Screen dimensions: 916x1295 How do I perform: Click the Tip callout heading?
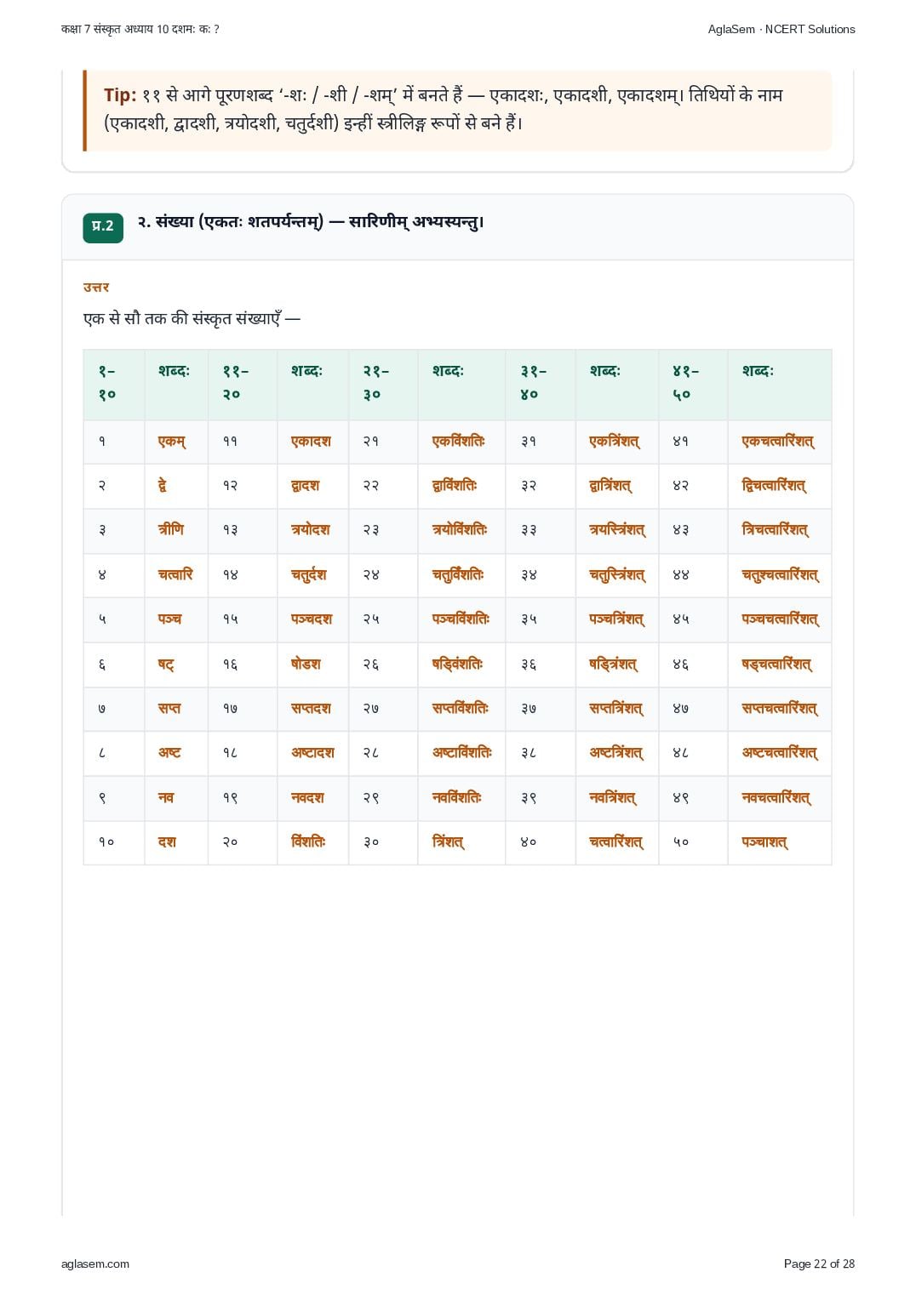(x=120, y=95)
